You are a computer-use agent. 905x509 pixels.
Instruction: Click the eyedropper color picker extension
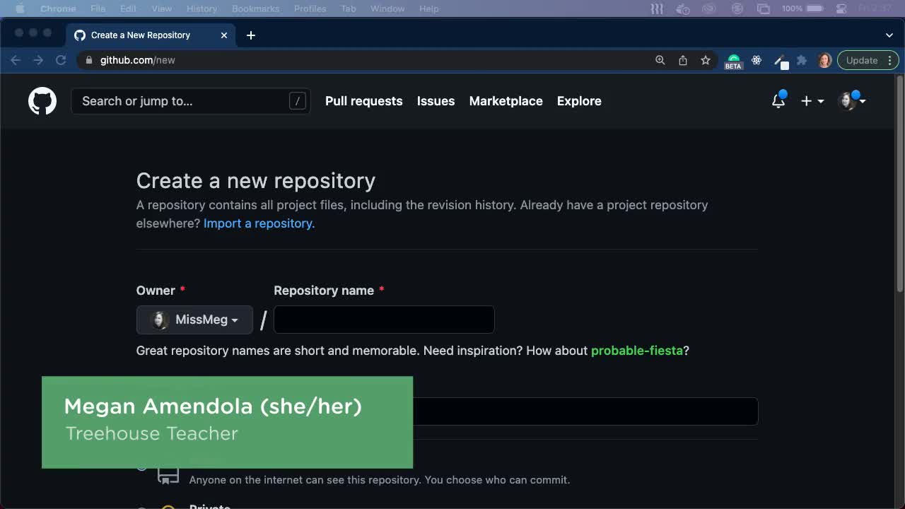pos(780,60)
